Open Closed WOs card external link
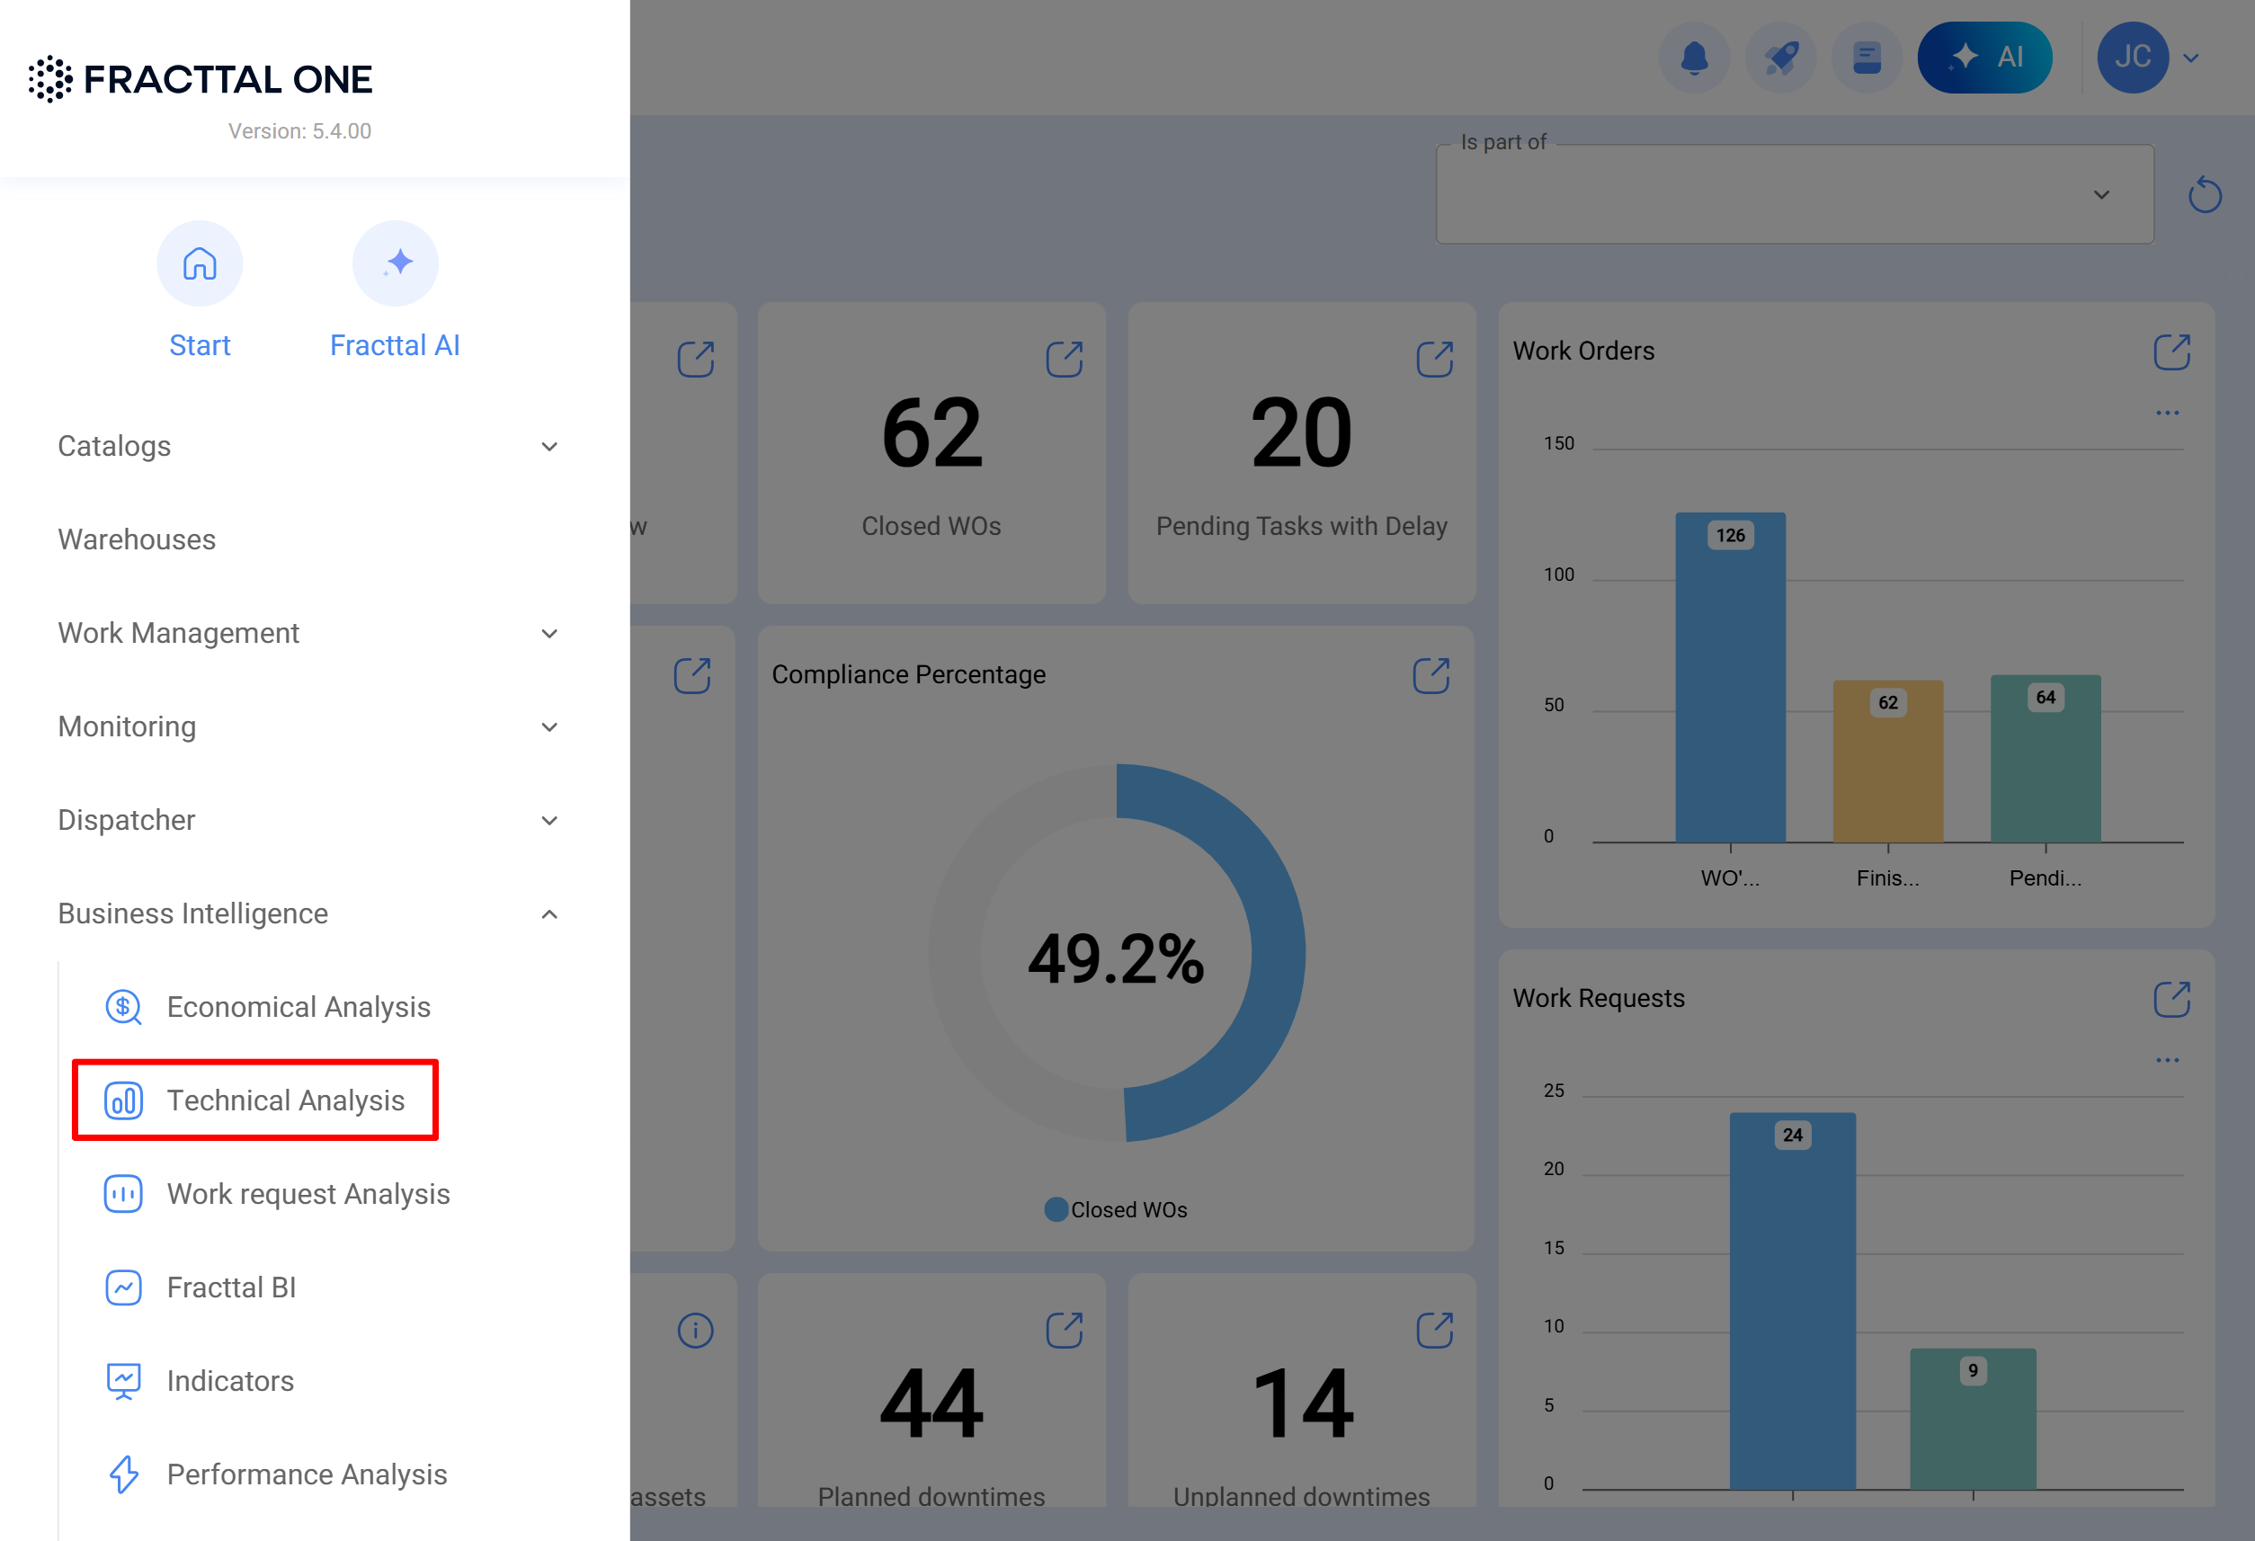 coord(1064,359)
